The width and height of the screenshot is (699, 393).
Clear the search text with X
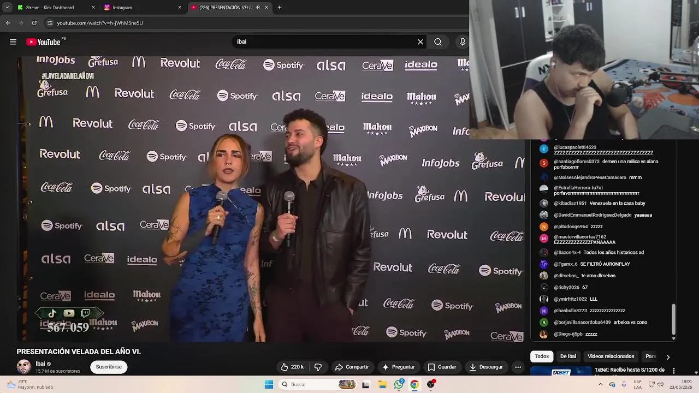coord(420,42)
